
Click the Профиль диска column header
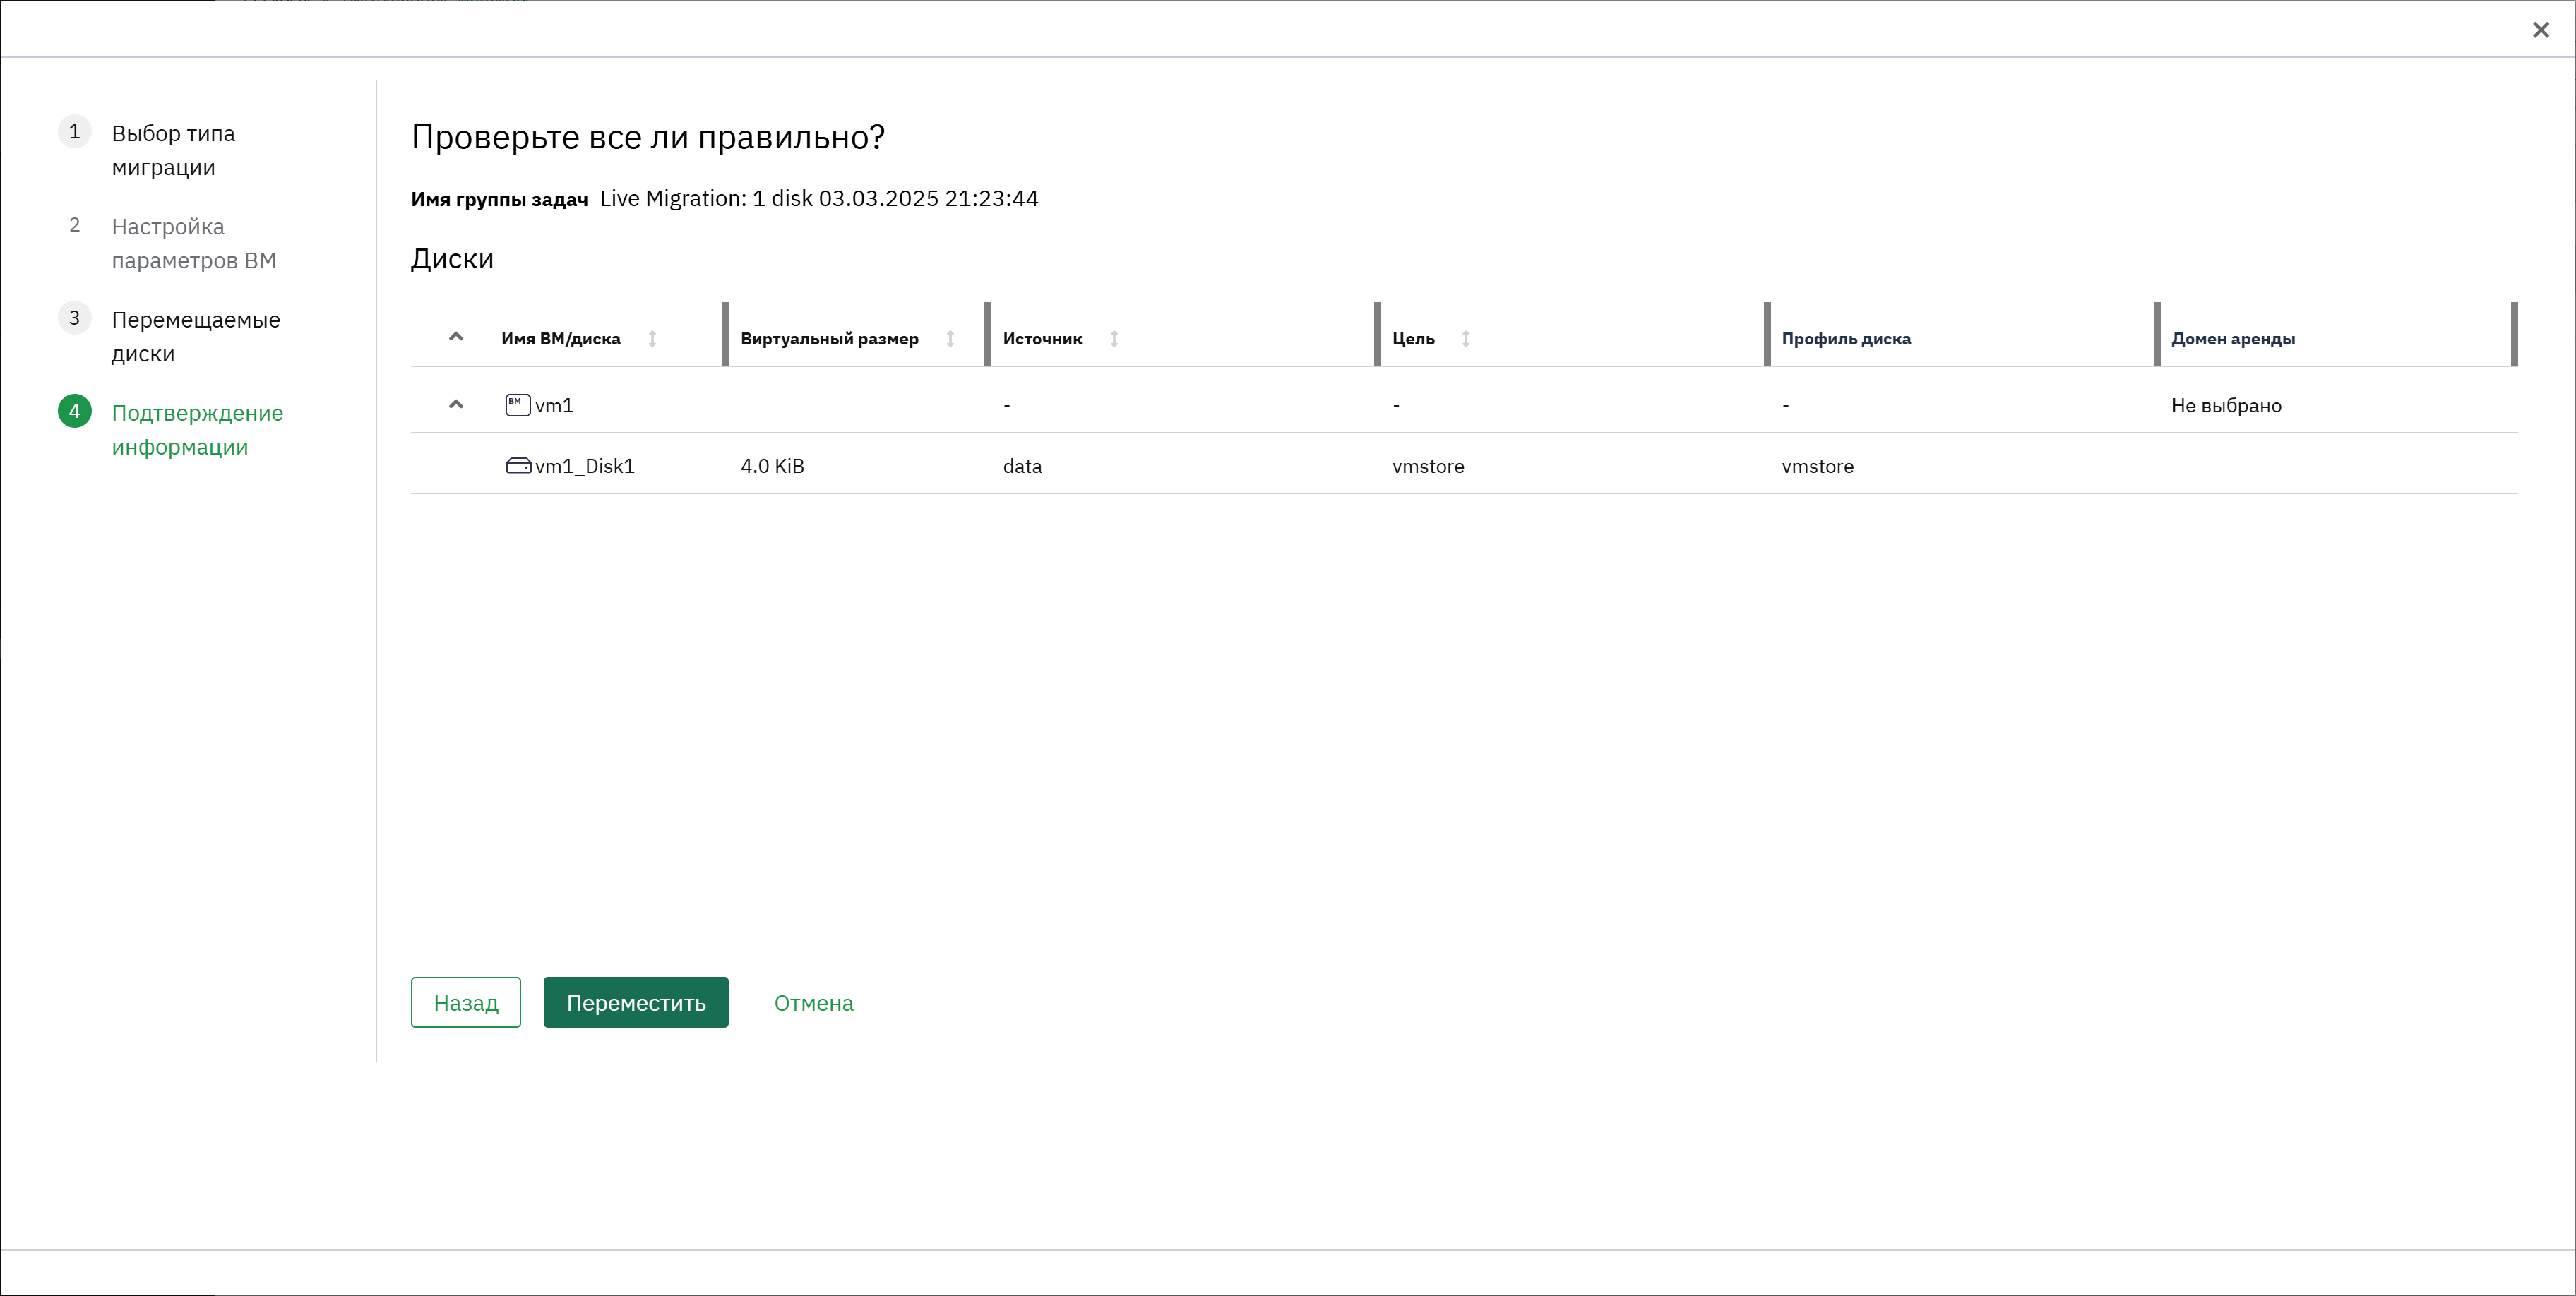[1846, 339]
